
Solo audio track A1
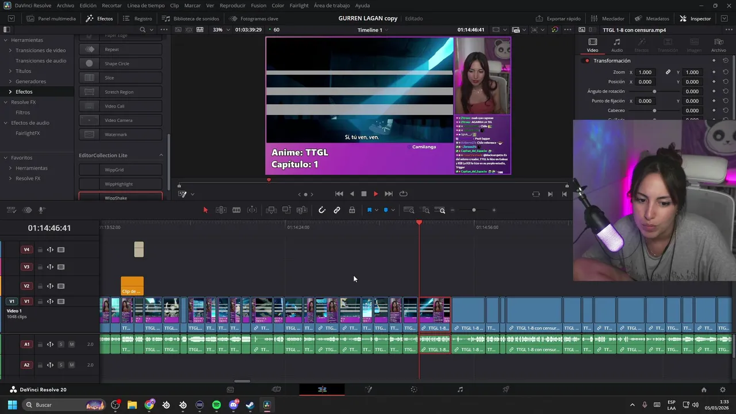pyautogui.click(x=60, y=344)
